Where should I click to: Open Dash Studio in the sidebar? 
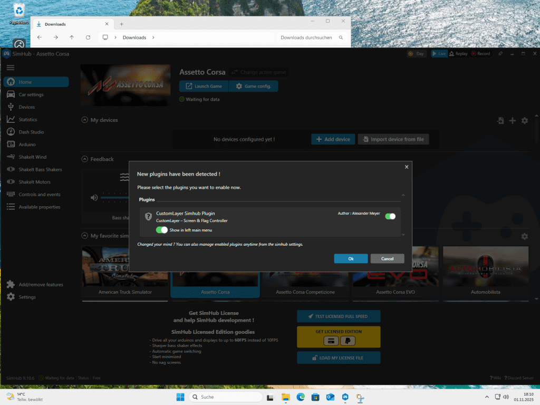31,132
